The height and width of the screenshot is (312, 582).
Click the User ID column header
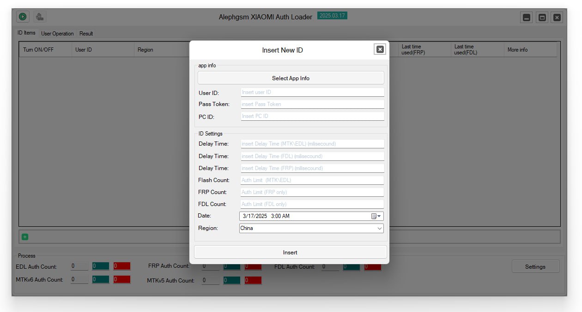point(103,50)
